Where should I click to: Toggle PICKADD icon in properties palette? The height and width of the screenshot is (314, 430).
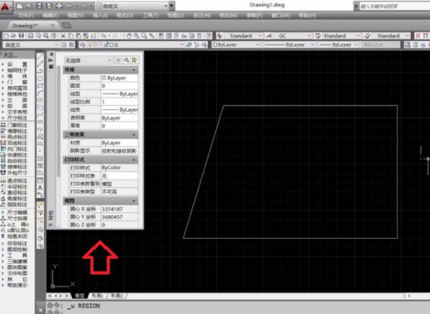pos(118,60)
